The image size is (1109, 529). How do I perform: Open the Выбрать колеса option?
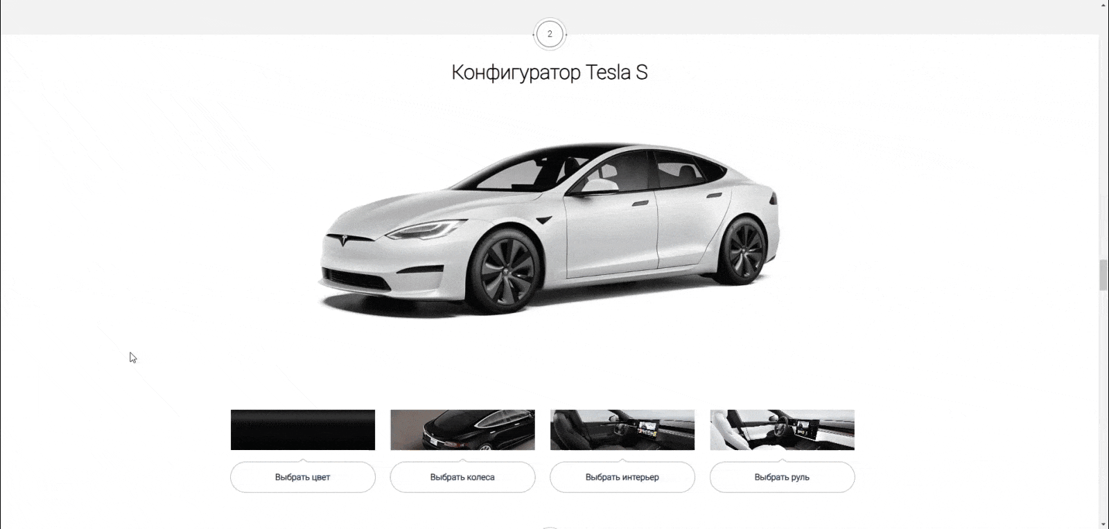coord(462,477)
